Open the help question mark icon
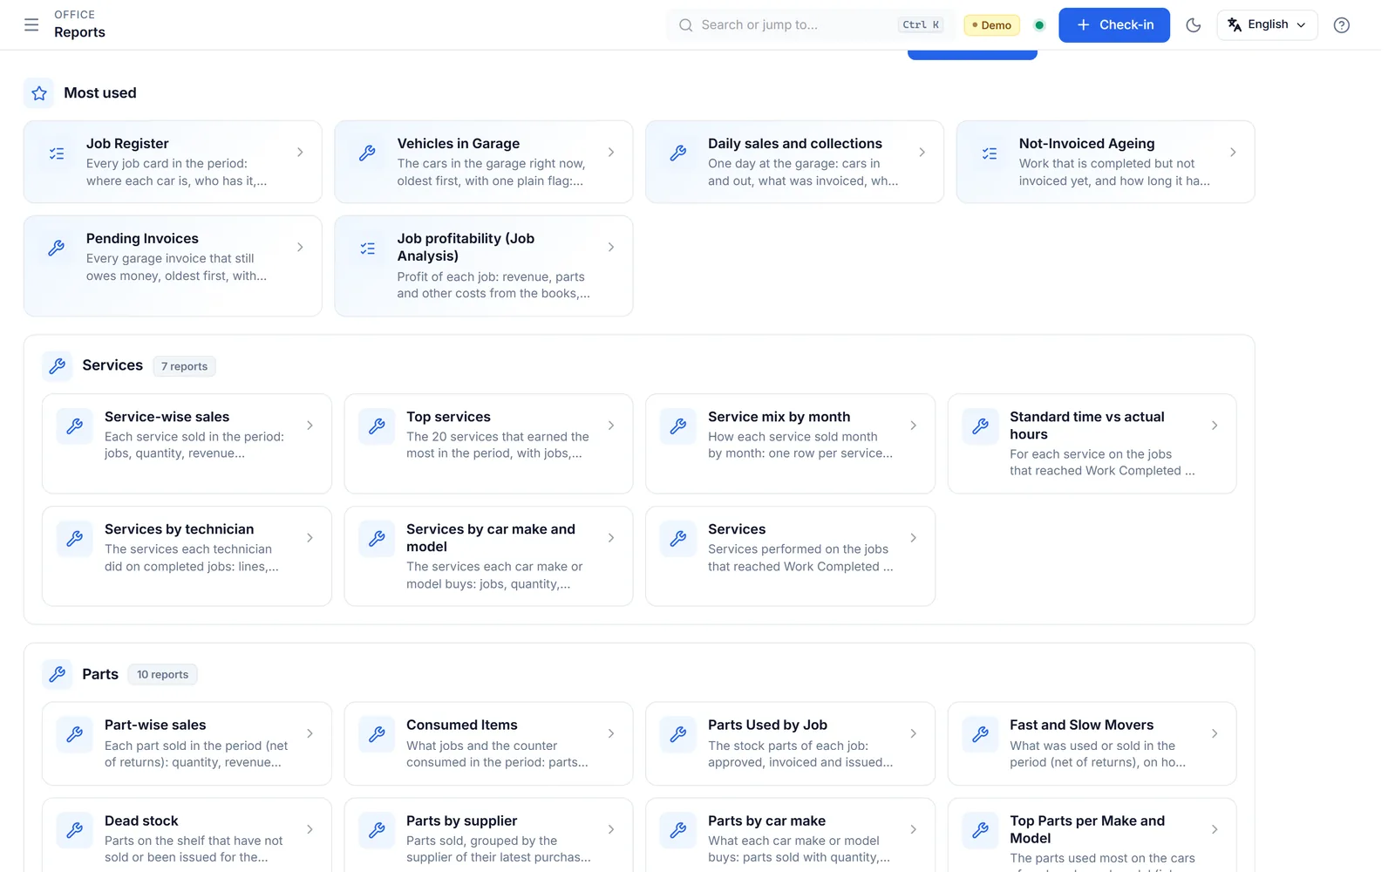 [1342, 25]
